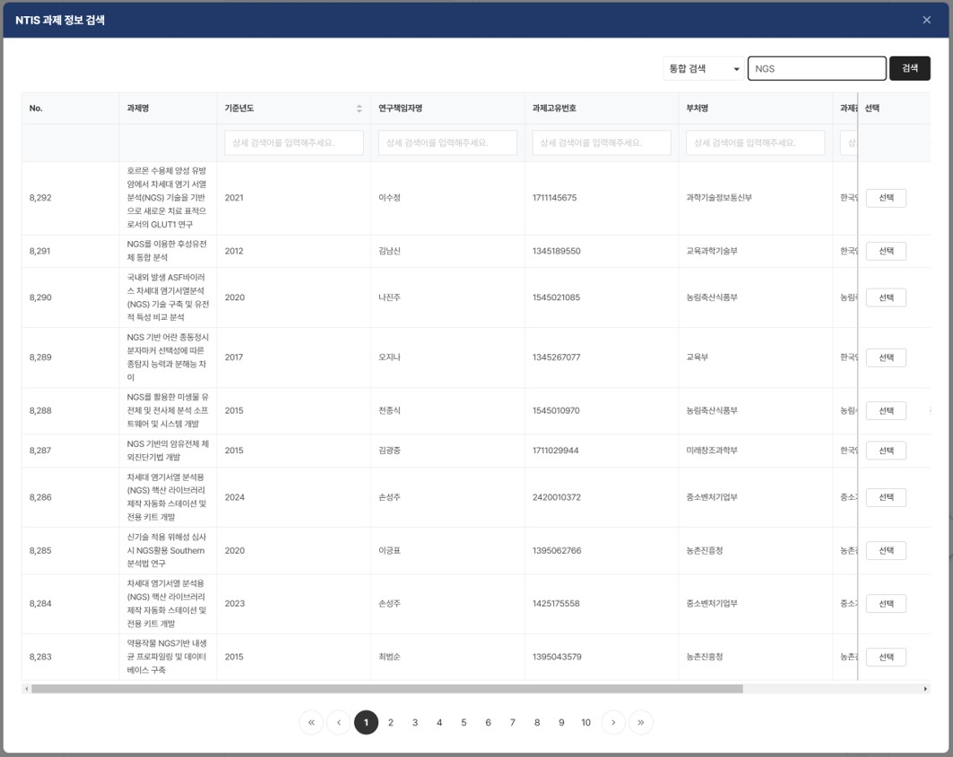Click the horizontal scrollbar right arrow
The image size is (953, 757).
click(x=925, y=689)
